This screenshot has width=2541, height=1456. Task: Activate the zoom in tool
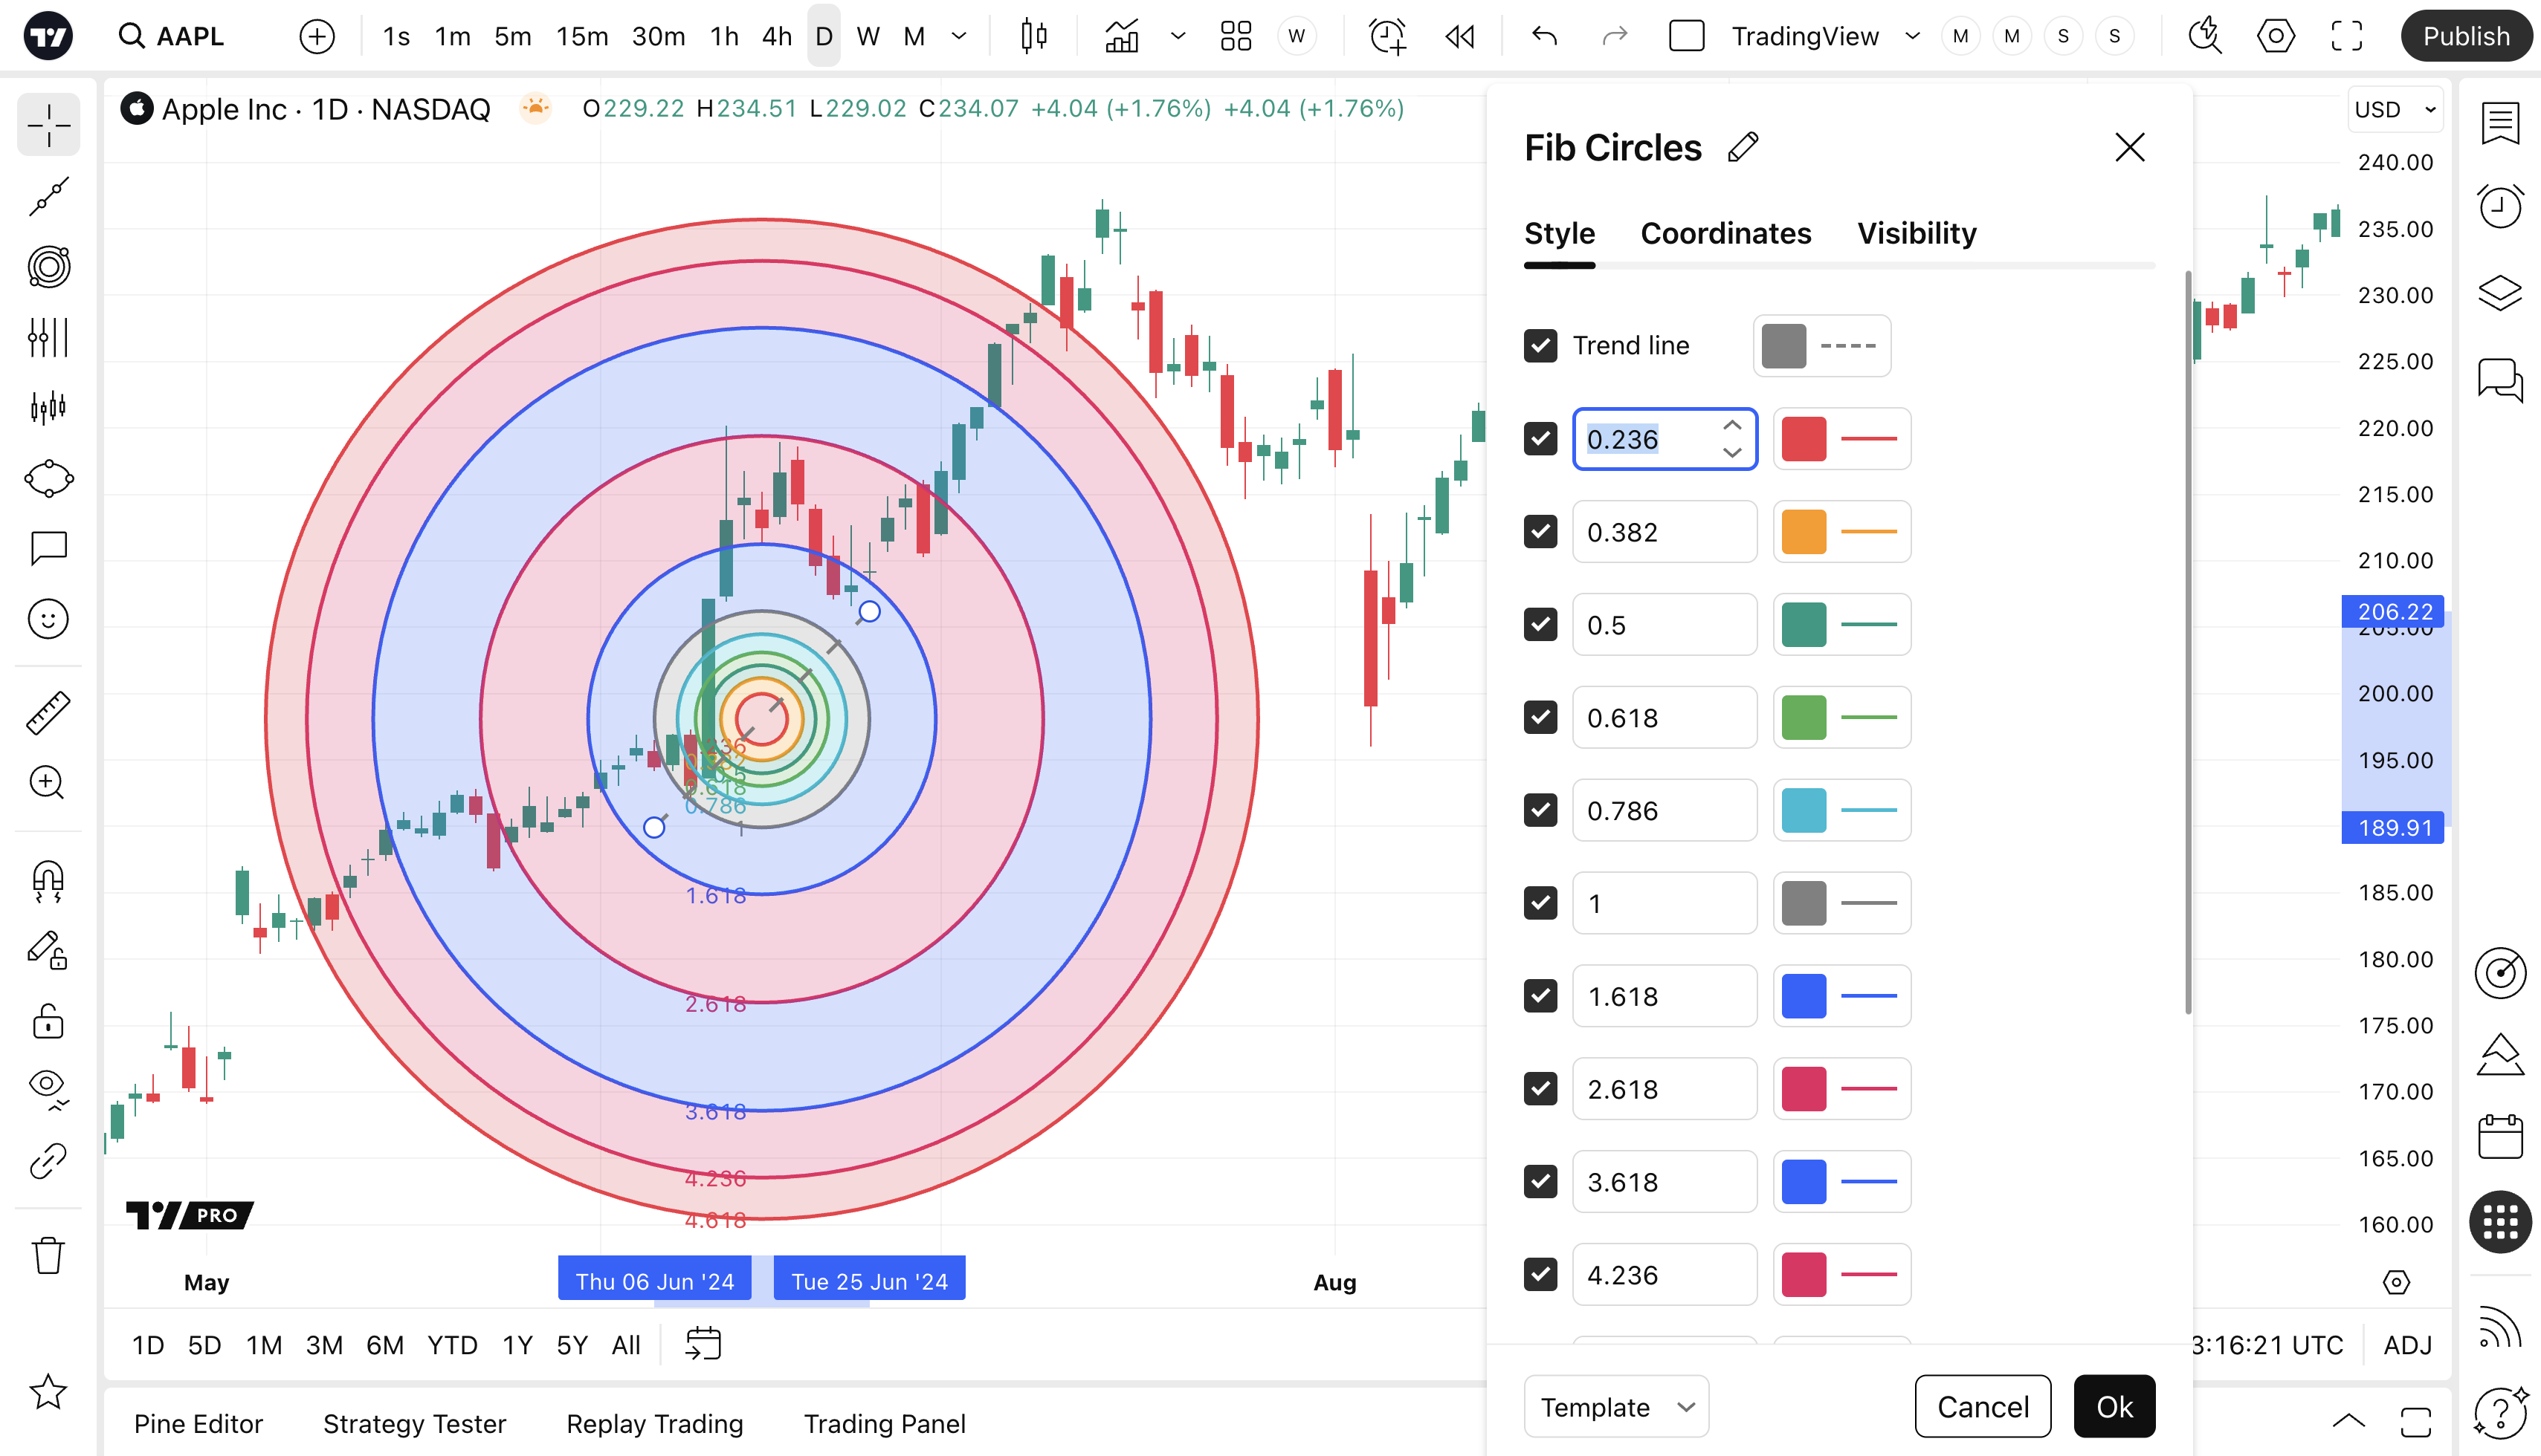48,782
